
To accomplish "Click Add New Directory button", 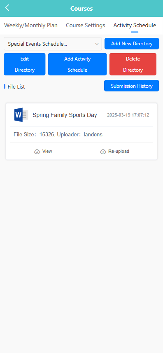I will [132, 44].
